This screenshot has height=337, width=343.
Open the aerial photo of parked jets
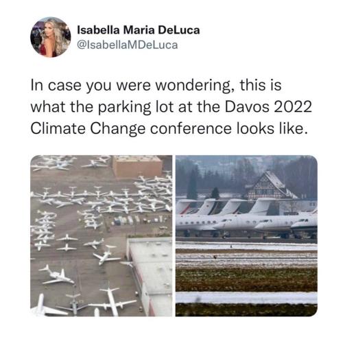click(x=101, y=235)
